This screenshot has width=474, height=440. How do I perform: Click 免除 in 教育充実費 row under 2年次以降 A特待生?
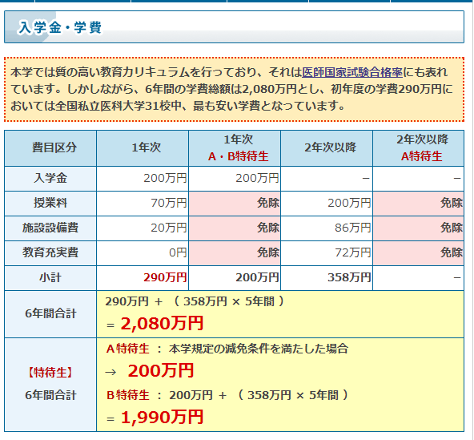coord(419,252)
